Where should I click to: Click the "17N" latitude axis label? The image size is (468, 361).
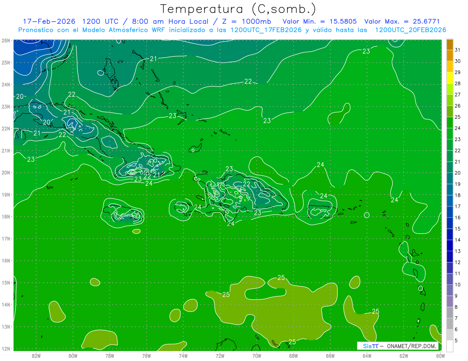click(5, 238)
